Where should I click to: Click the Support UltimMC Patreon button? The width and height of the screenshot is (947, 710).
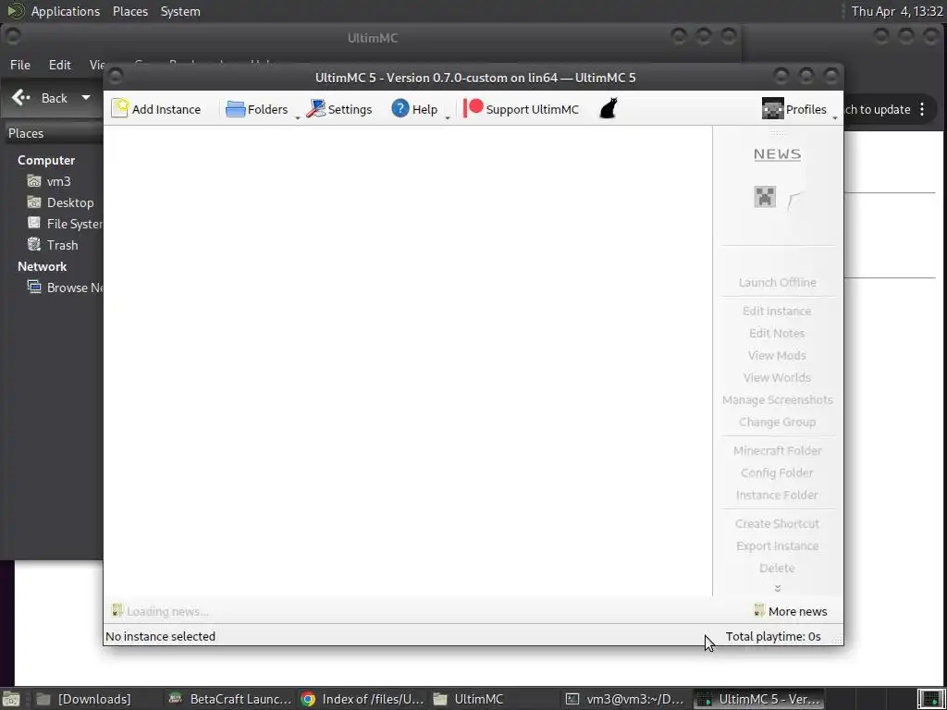coord(521,109)
